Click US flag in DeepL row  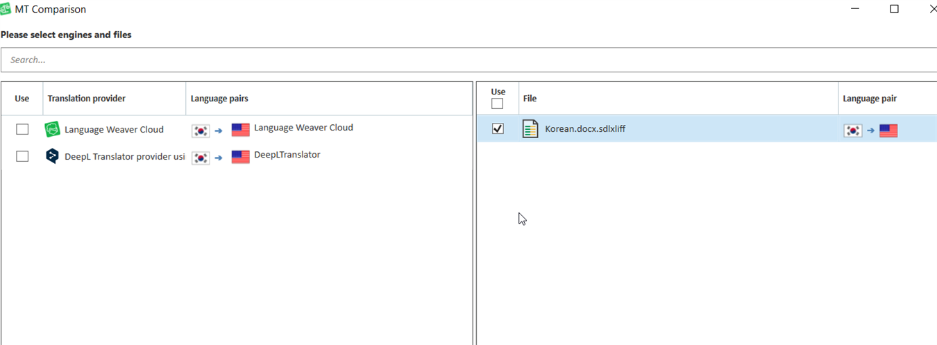[240, 157]
